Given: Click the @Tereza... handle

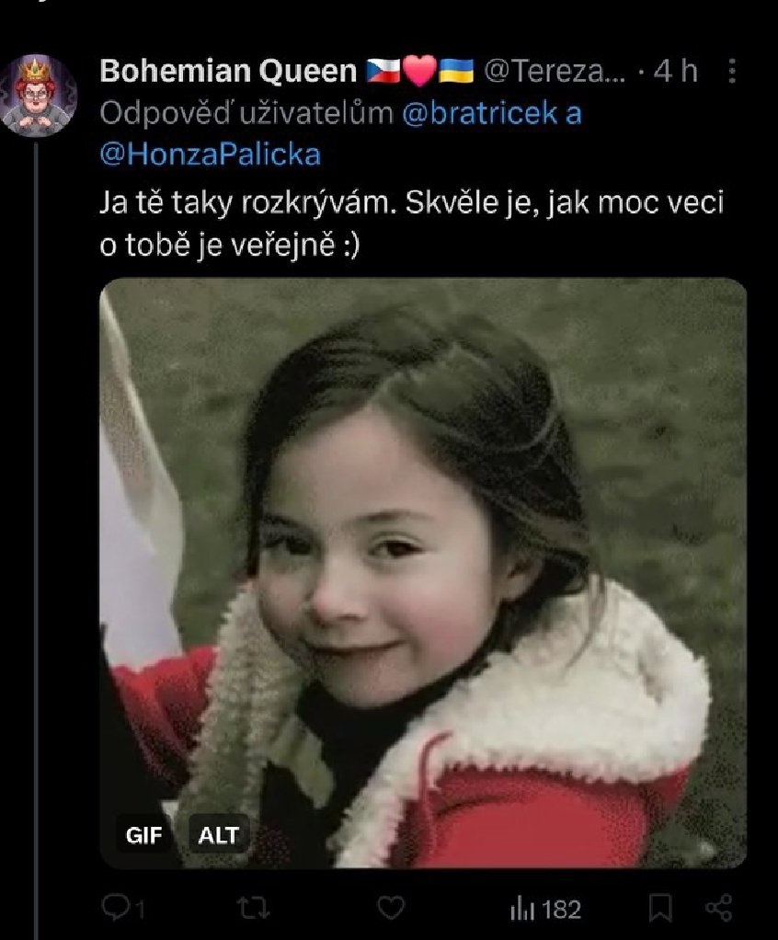Looking at the screenshot, I should (554, 71).
